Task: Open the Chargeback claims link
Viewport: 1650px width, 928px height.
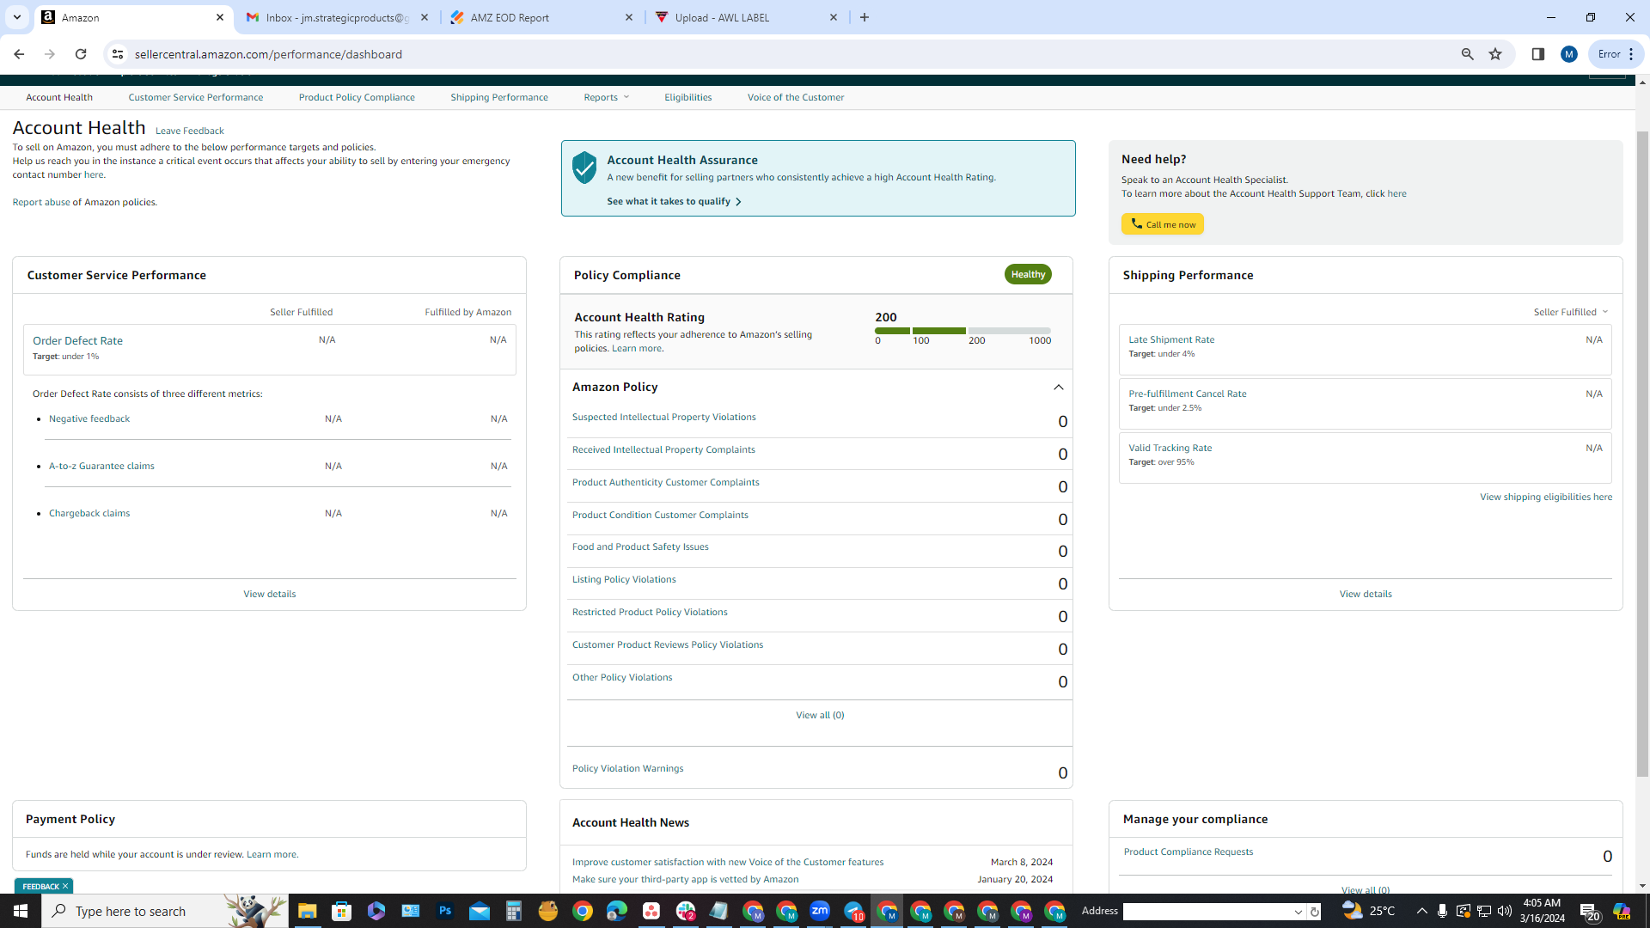Action: 89,513
